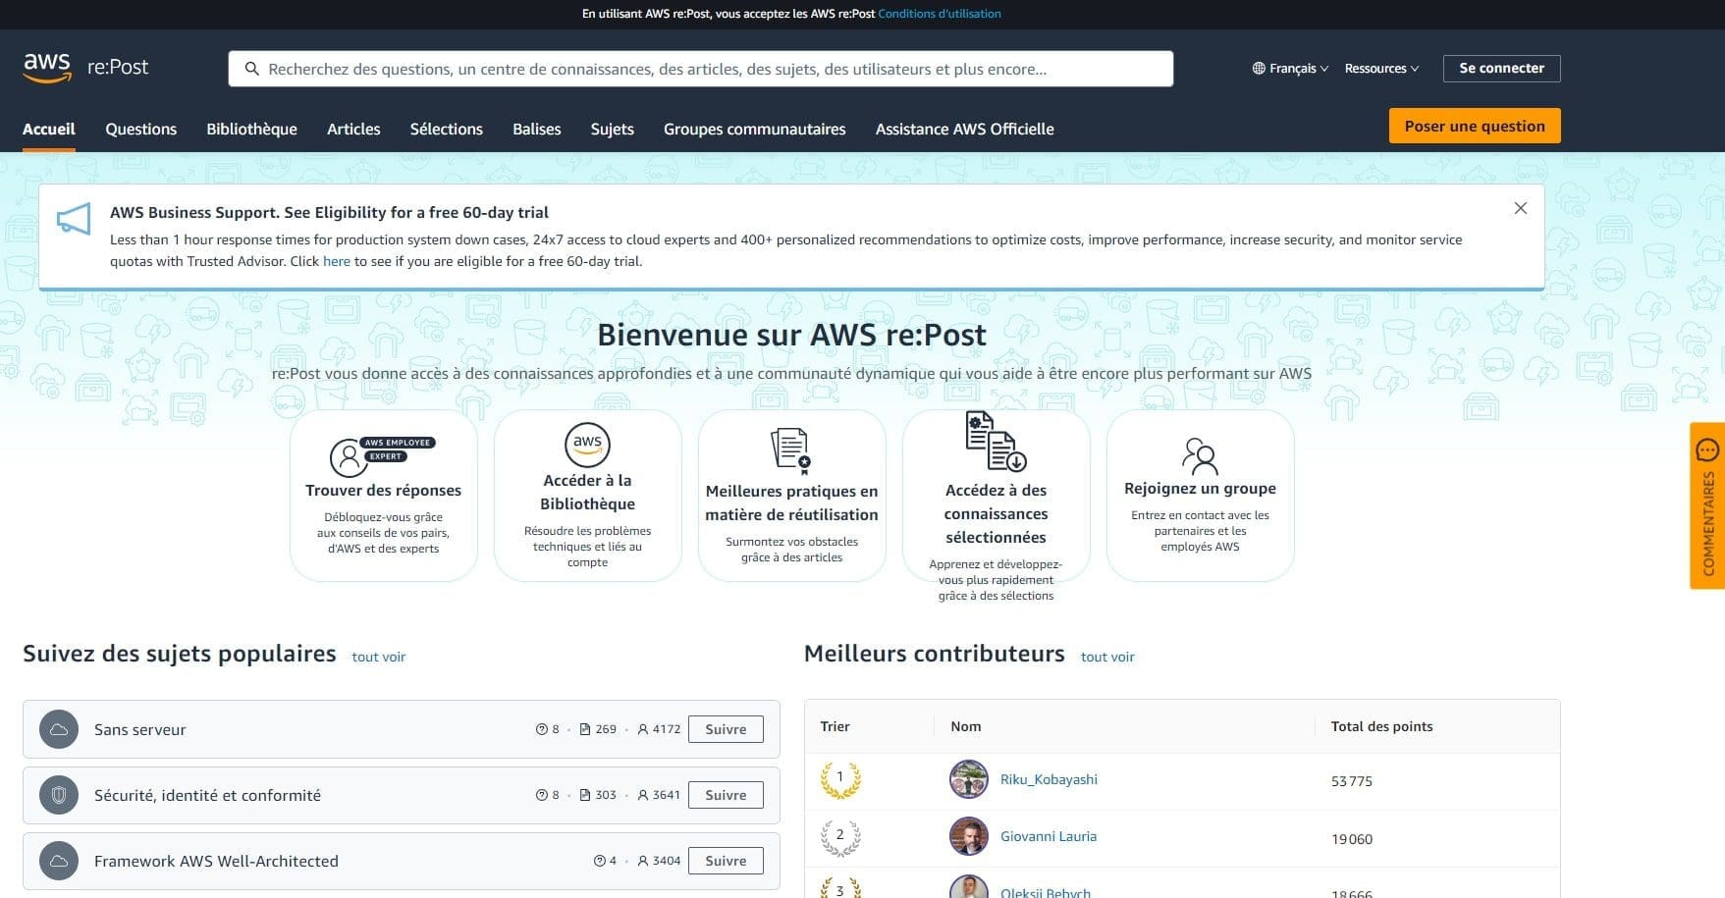Click the document download selections icon
Screen dimensions: 1725x898
996,442
